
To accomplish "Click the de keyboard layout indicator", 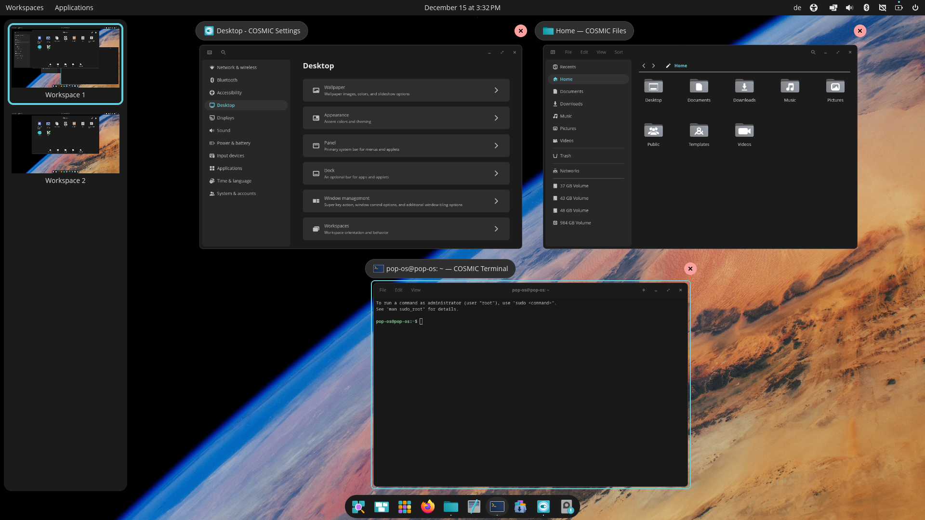I will (797, 8).
